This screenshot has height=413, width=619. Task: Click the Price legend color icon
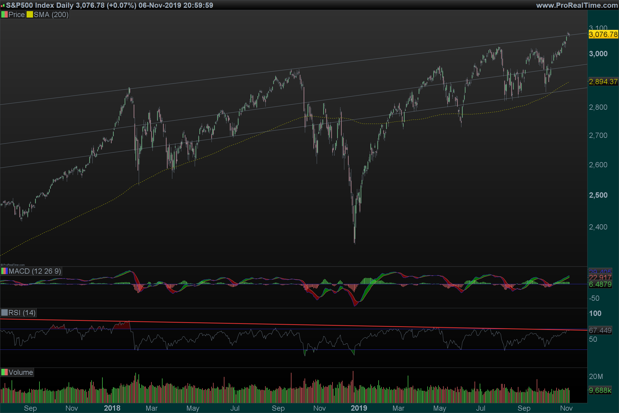[4, 14]
